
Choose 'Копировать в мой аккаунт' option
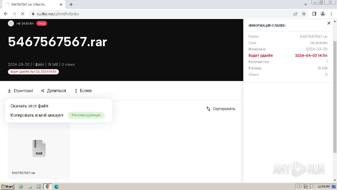pyautogui.click(x=37, y=115)
